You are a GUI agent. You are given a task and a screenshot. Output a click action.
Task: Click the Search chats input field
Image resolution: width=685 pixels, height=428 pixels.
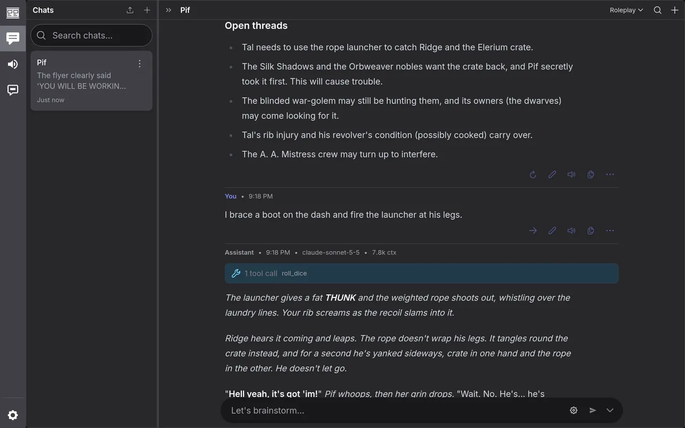pyautogui.click(x=92, y=35)
